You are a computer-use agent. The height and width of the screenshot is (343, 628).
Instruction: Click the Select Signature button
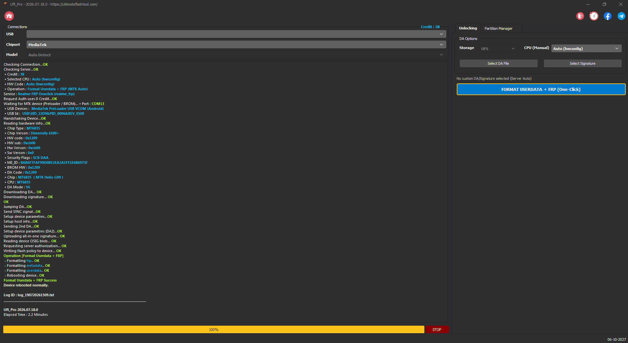(x=582, y=63)
